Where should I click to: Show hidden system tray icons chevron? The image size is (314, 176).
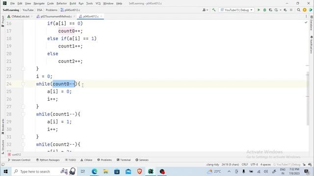click(x=229, y=172)
